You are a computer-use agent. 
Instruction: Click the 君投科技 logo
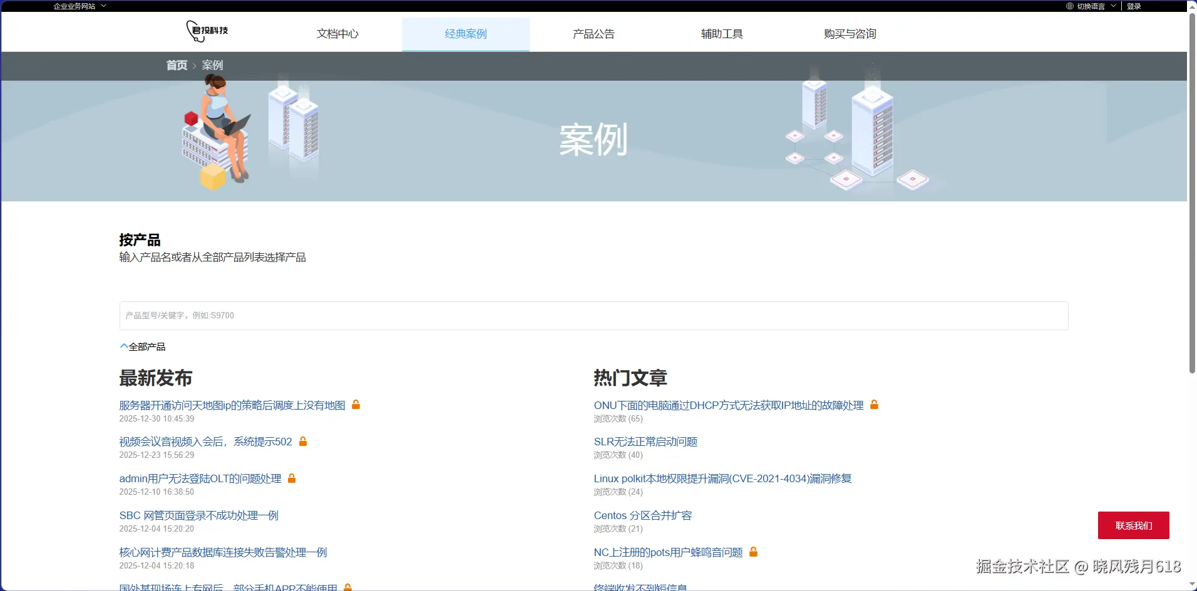pyautogui.click(x=207, y=31)
